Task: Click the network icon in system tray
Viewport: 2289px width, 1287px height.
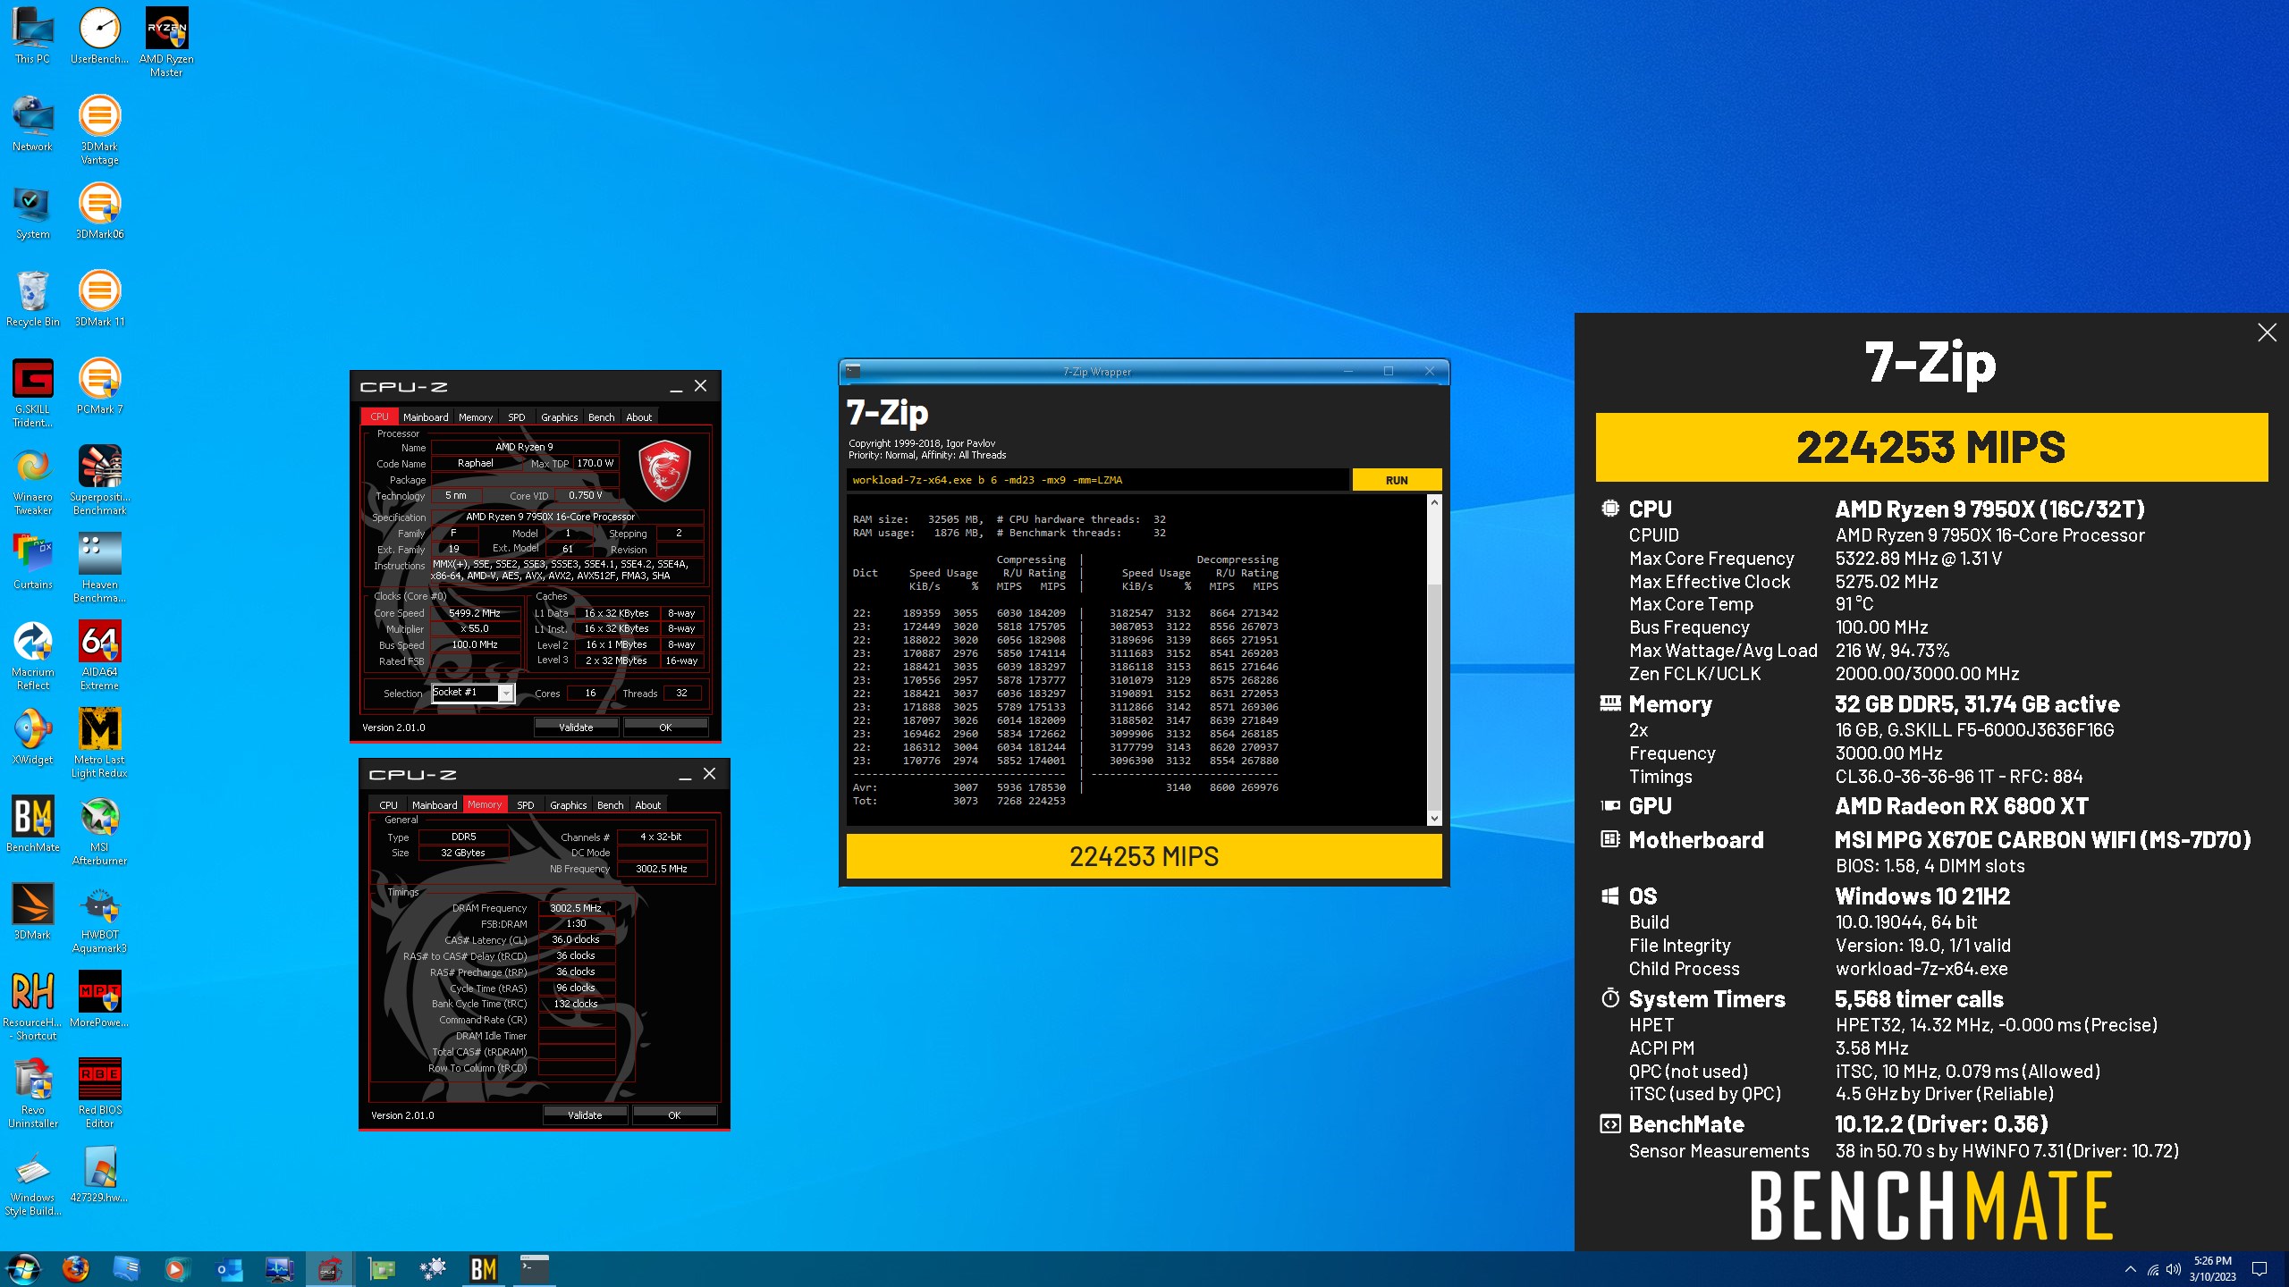Action: click(x=2153, y=1268)
